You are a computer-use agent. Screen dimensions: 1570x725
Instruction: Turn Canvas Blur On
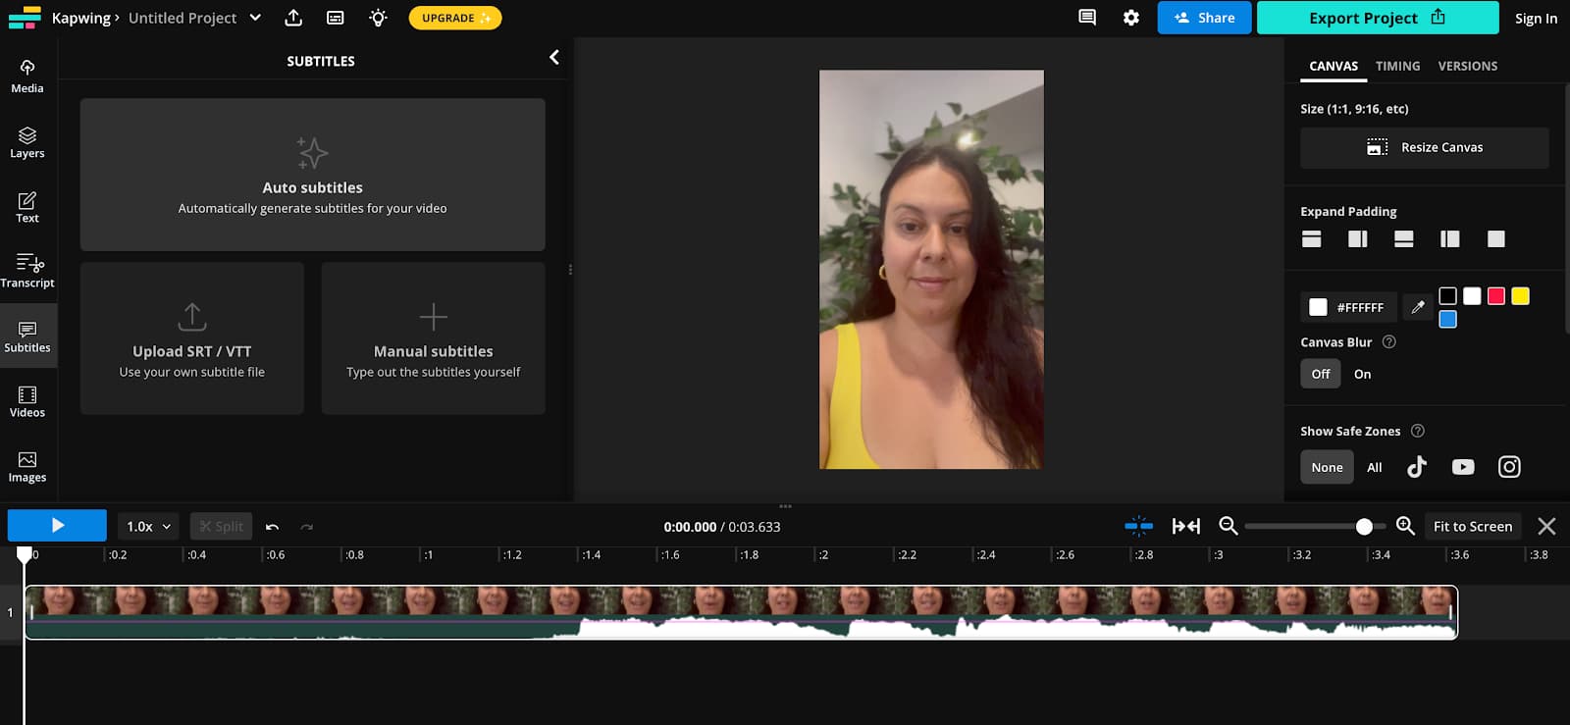pos(1362,374)
